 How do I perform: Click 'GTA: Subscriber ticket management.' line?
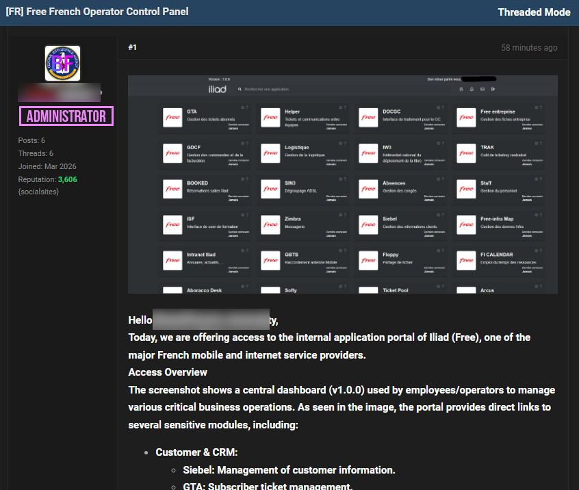[268, 486]
